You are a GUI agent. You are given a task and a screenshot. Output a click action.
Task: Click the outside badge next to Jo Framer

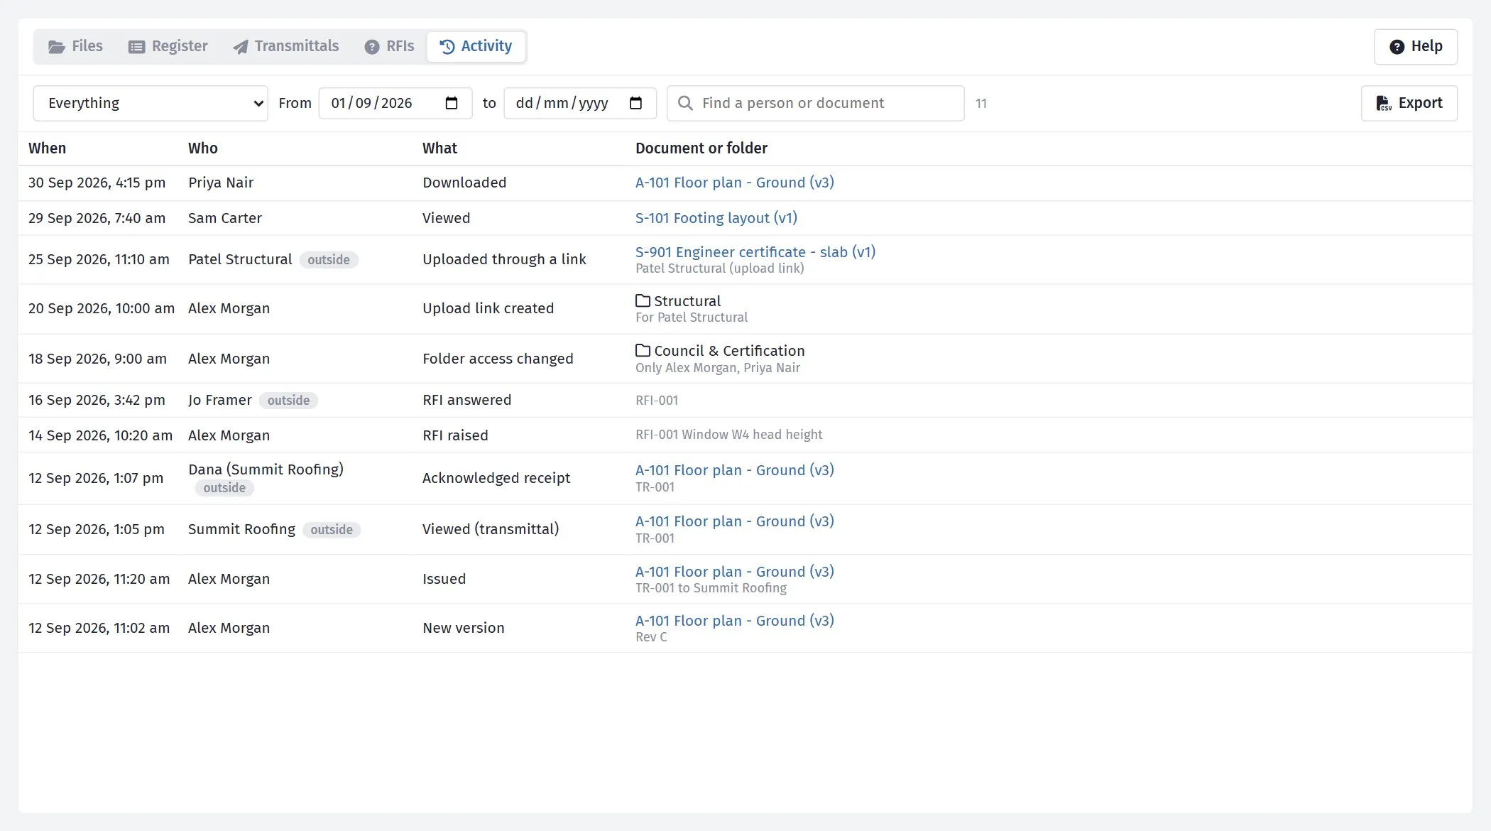pyautogui.click(x=288, y=401)
